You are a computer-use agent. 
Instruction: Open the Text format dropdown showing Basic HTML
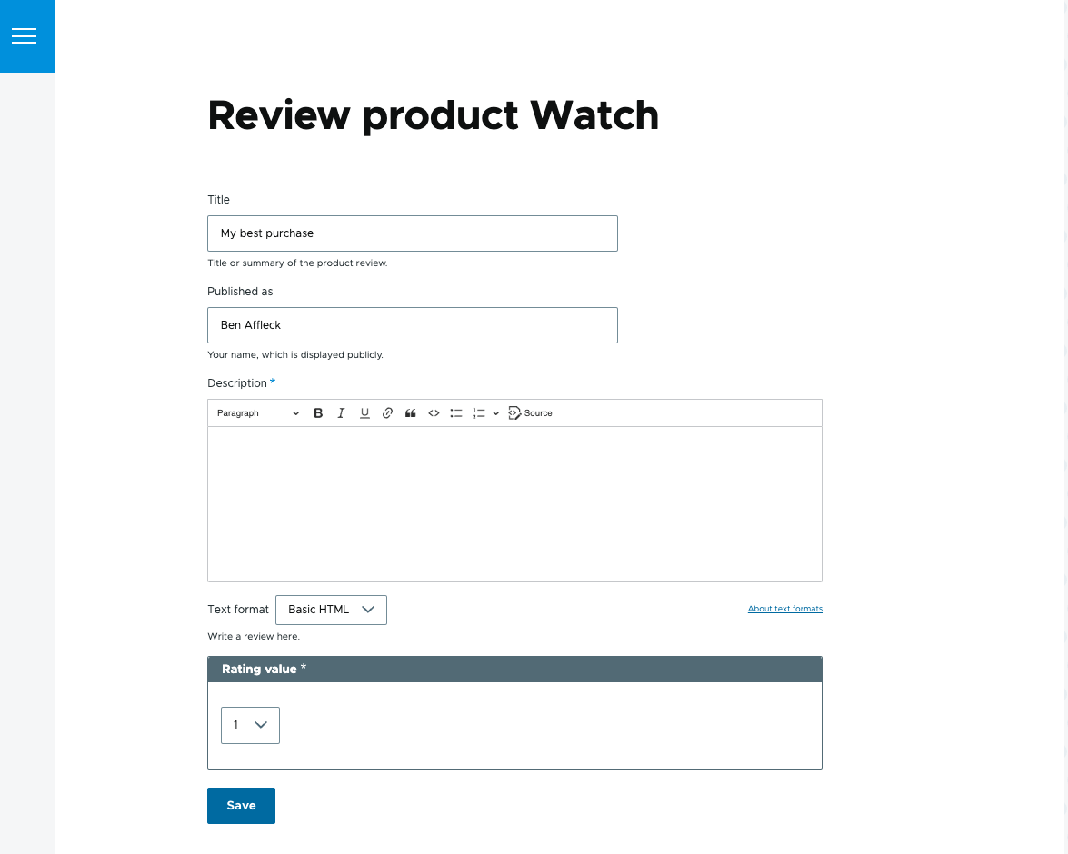(x=331, y=610)
